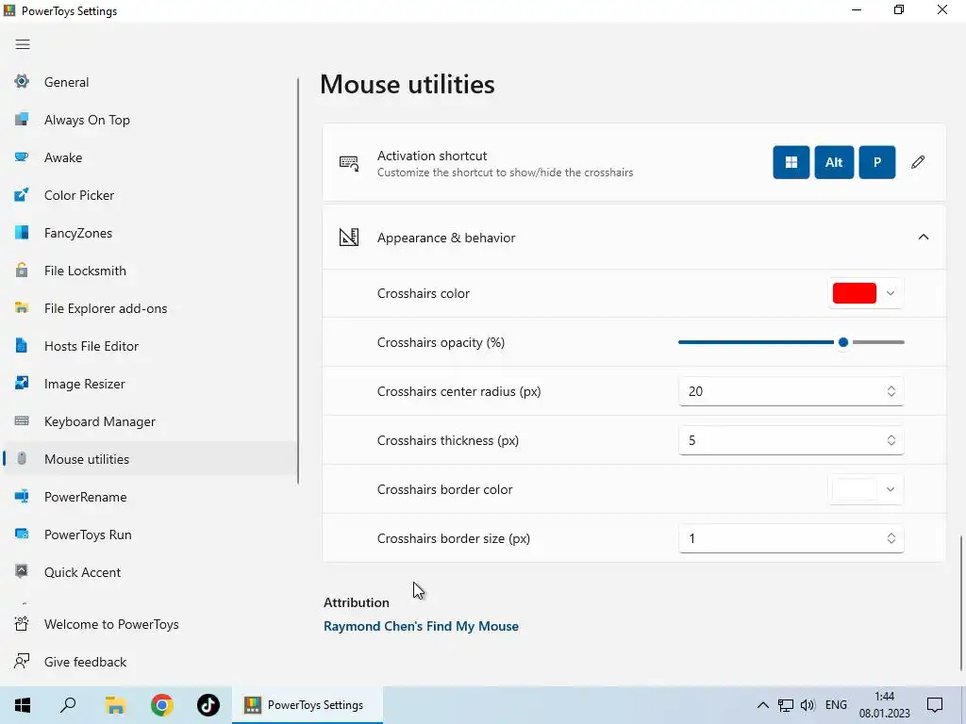The image size is (966, 724).
Task: Open the volume control in system tray
Action: point(808,705)
